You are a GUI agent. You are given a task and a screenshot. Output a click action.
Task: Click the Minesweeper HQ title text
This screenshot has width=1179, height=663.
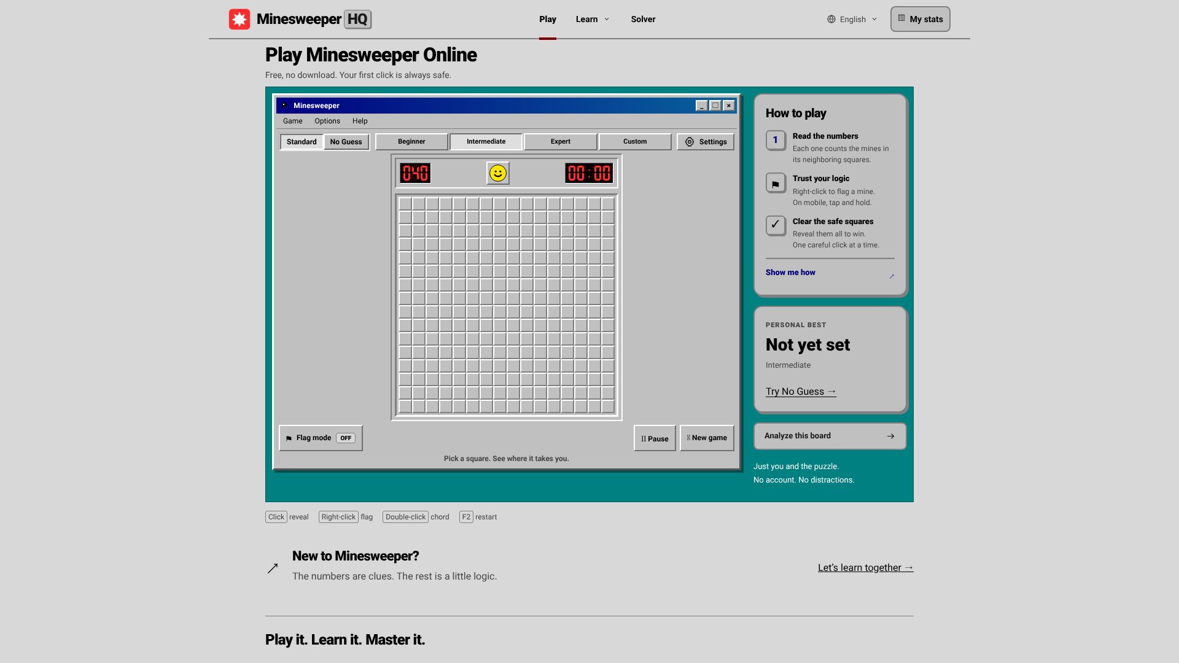coord(314,19)
